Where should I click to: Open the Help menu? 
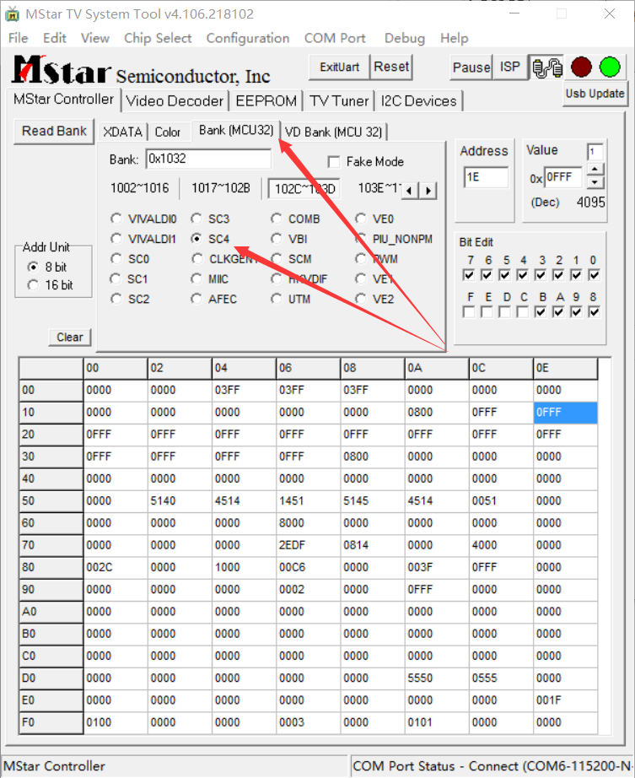coord(454,38)
